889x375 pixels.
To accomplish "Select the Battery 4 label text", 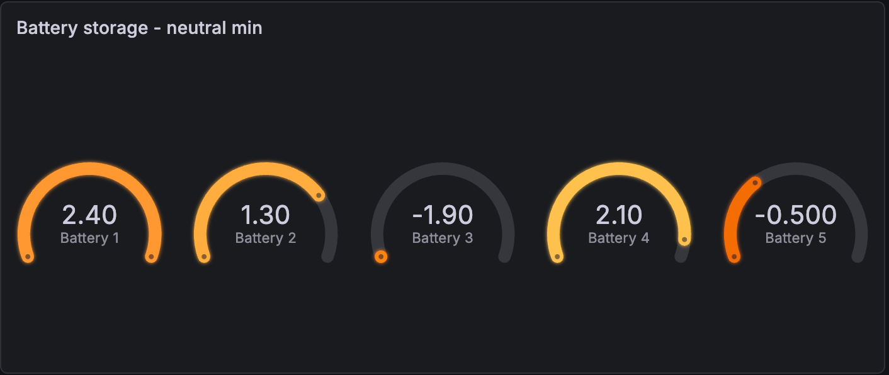I will pyautogui.click(x=619, y=238).
